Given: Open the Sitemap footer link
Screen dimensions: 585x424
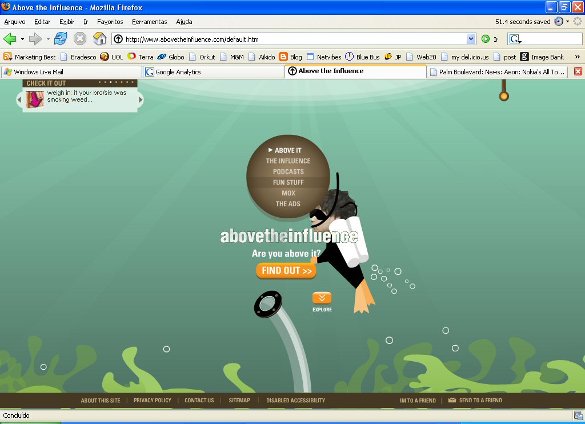Looking at the screenshot, I should pos(239,401).
